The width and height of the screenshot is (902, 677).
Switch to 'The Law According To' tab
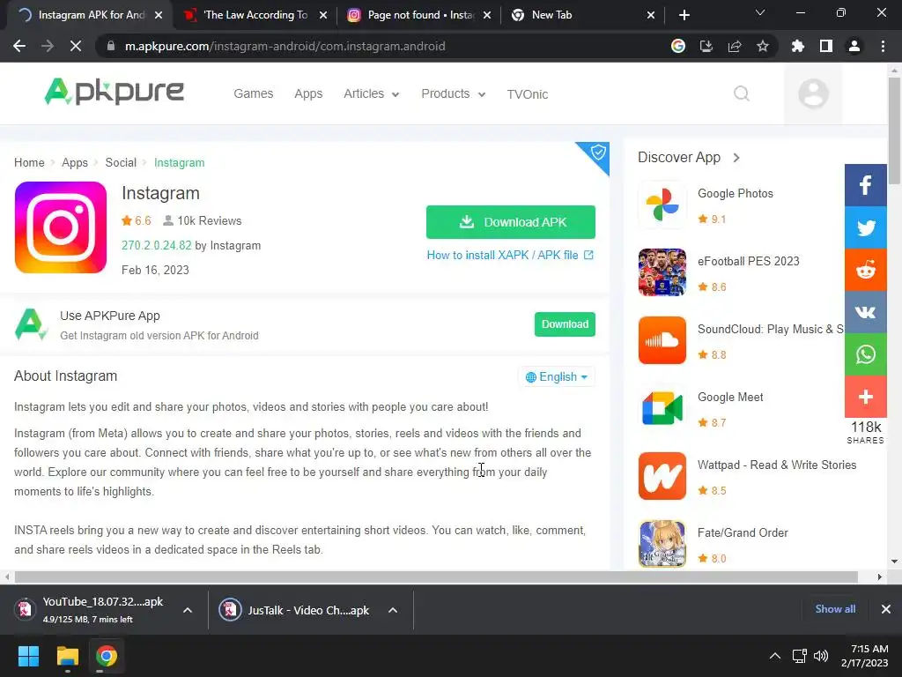(255, 15)
